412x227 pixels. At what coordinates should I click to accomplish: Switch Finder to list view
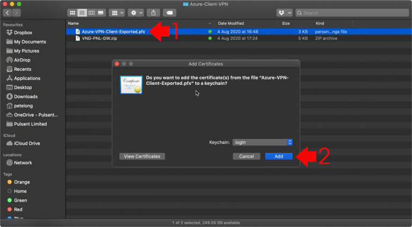tap(82, 13)
